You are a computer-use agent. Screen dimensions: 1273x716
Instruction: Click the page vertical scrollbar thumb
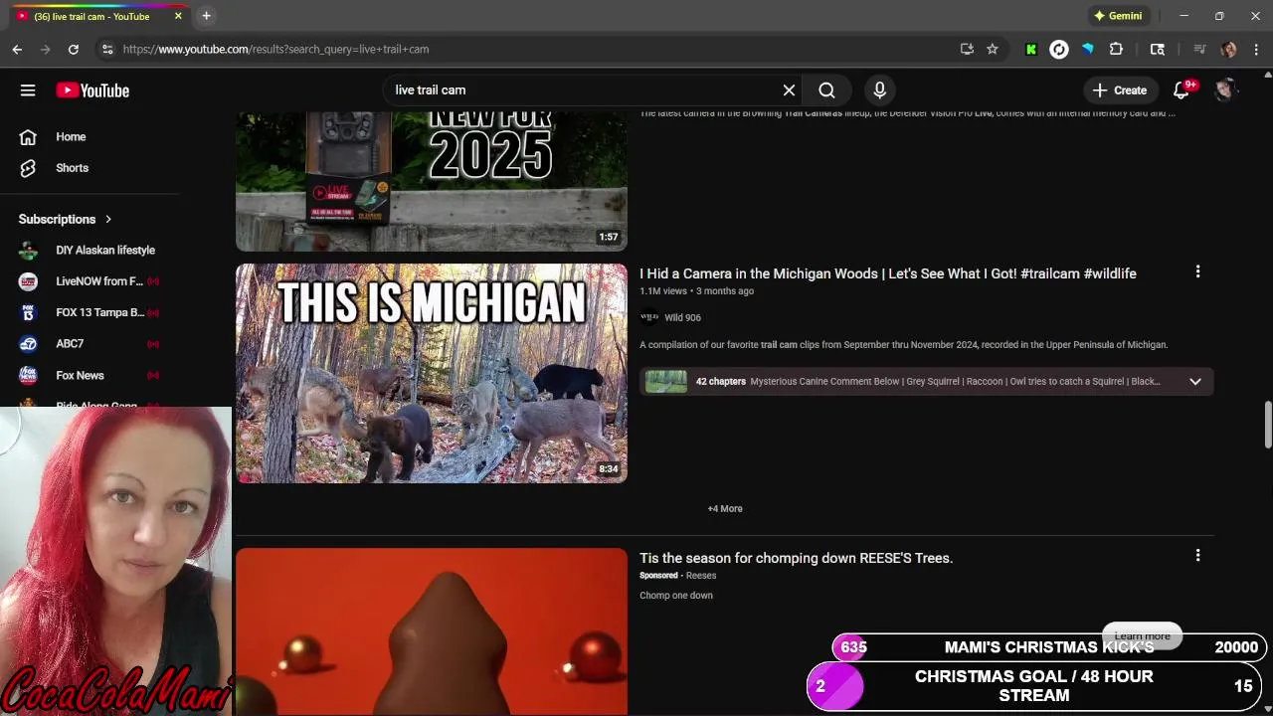point(1267,426)
